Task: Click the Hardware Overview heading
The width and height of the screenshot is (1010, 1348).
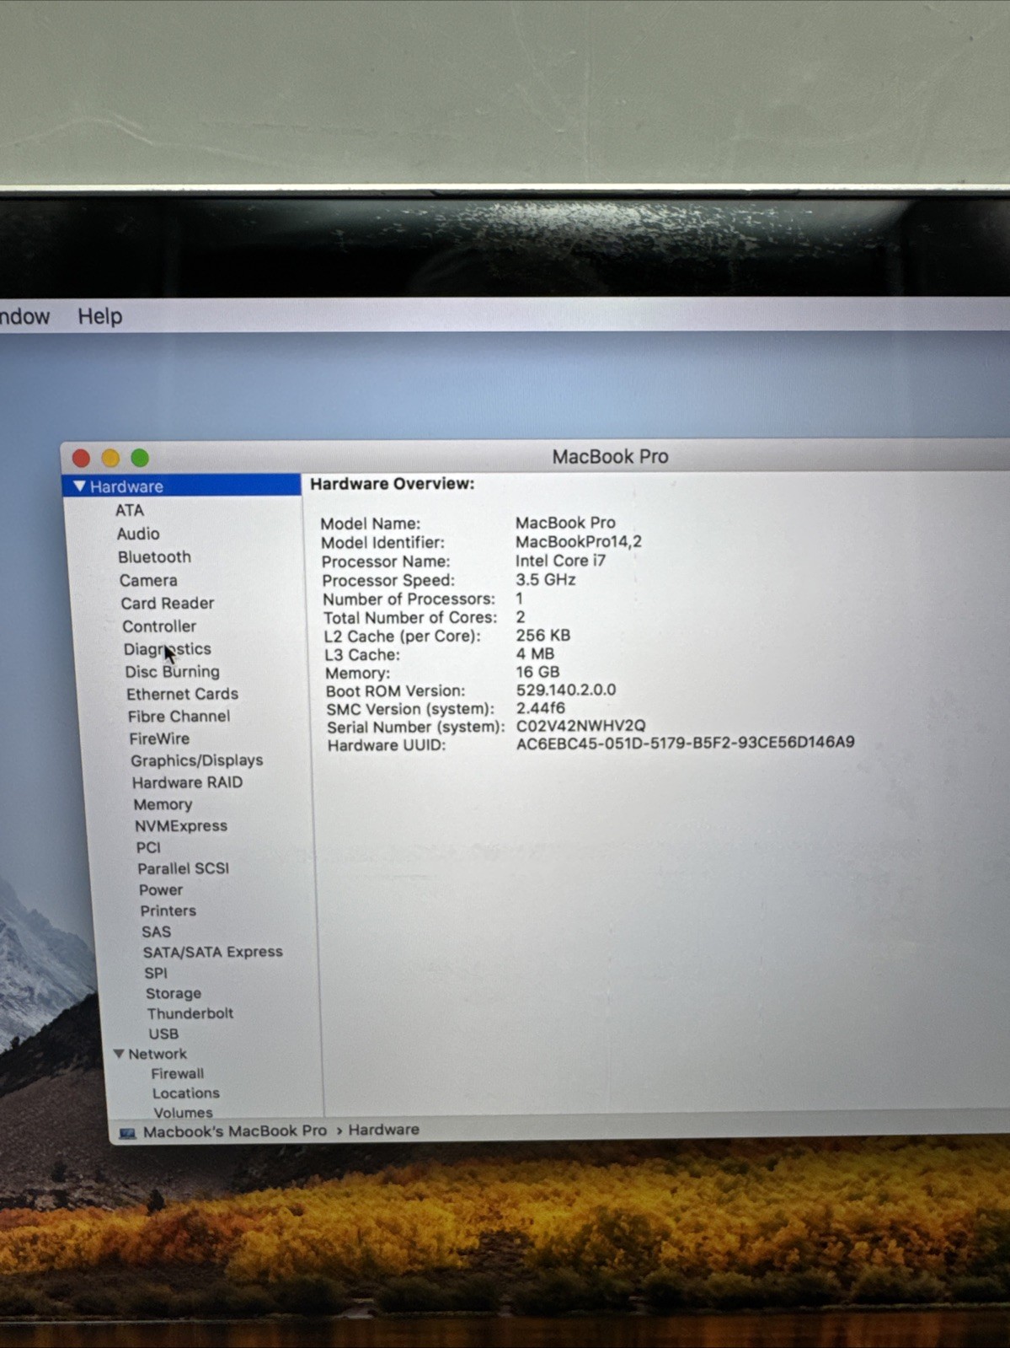Action: tap(393, 484)
